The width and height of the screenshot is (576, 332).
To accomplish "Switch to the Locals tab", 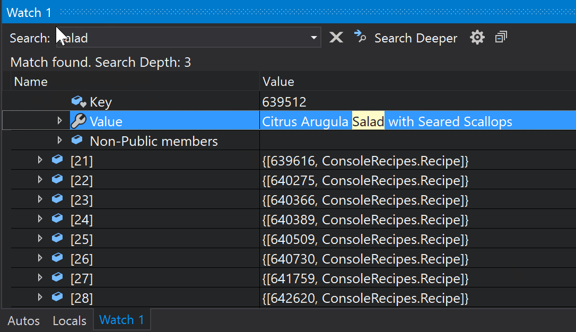I will tap(69, 320).
